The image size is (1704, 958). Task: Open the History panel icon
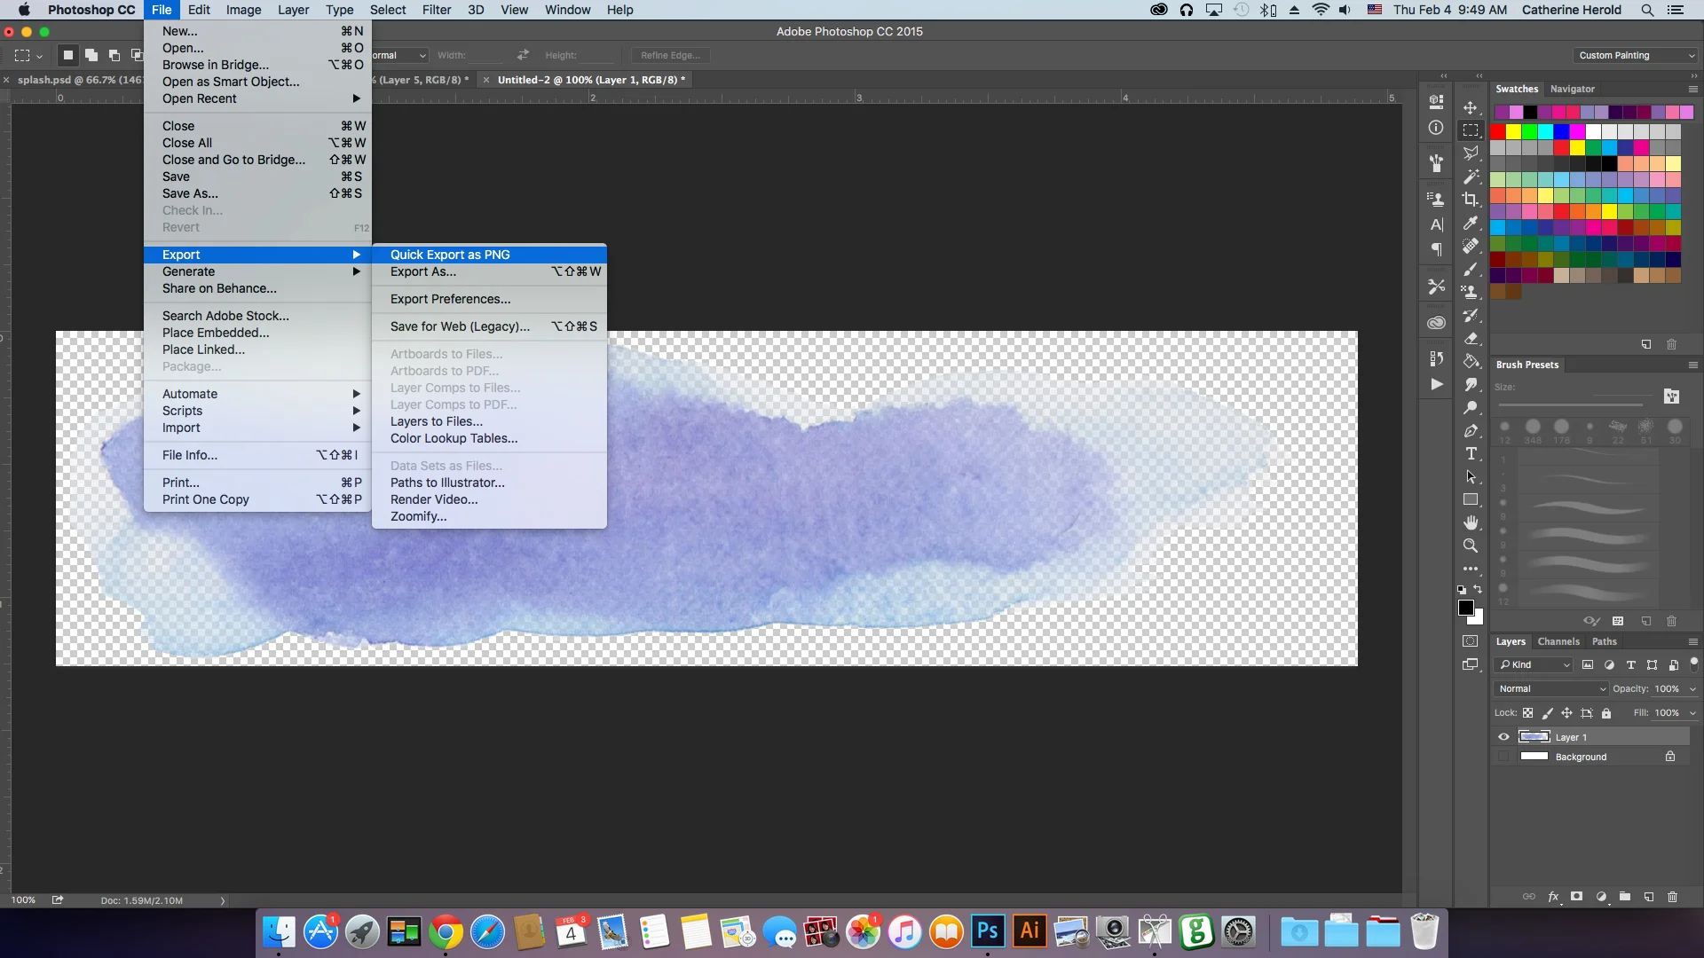1436,358
